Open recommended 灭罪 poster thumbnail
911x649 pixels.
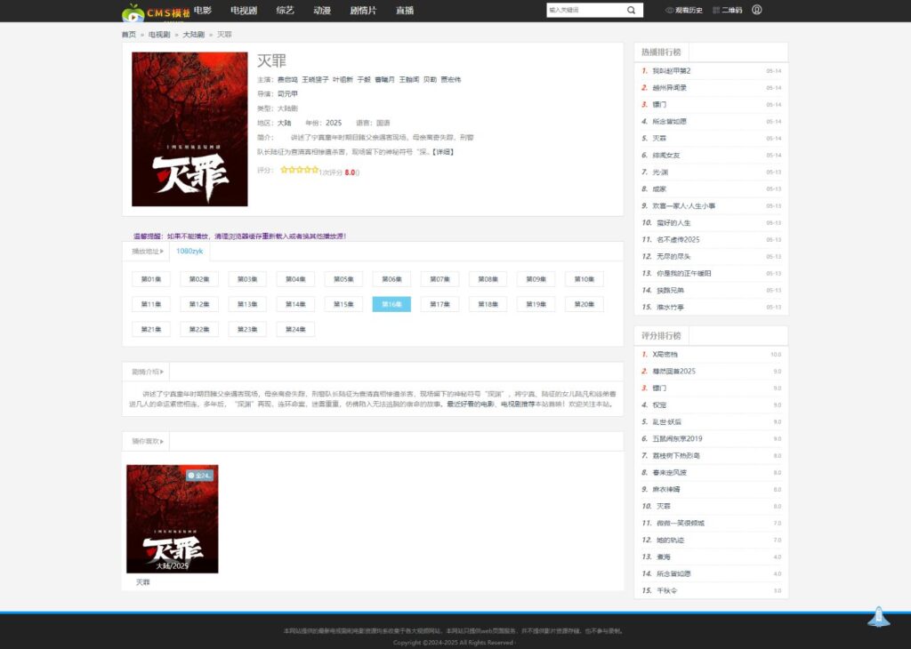point(173,519)
